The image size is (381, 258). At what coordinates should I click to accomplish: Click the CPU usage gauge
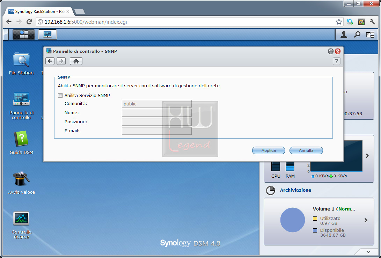276,167
